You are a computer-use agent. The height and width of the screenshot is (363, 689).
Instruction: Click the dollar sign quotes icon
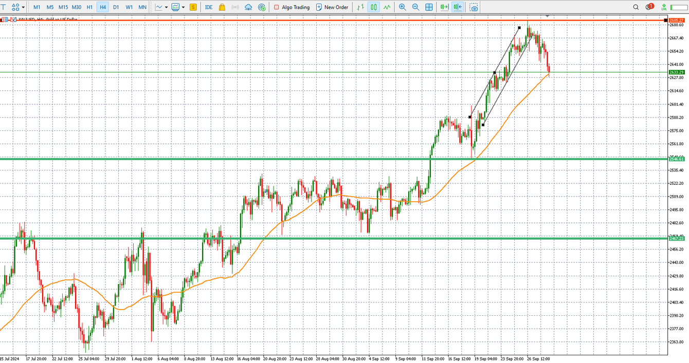coord(193,7)
